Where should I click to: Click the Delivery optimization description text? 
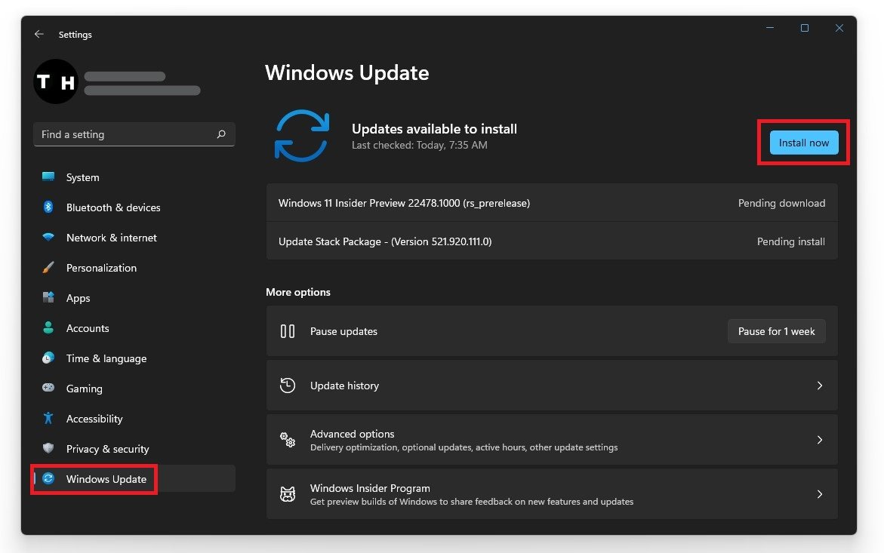pos(464,447)
